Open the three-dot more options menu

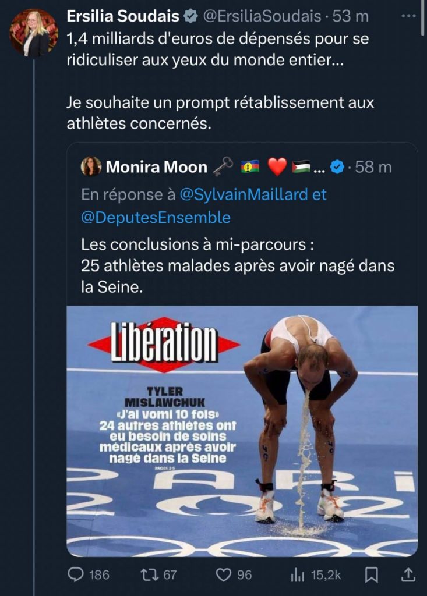pyautogui.click(x=409, y=16)
